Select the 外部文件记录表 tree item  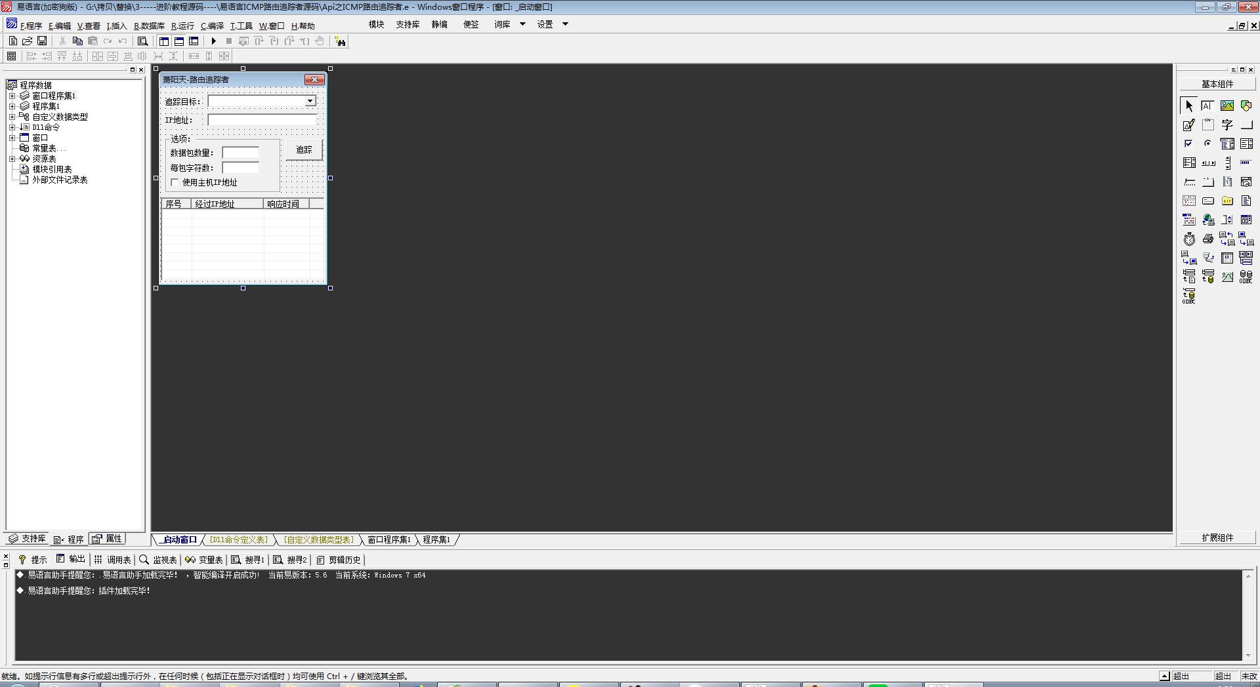click(x=60, y=180)
